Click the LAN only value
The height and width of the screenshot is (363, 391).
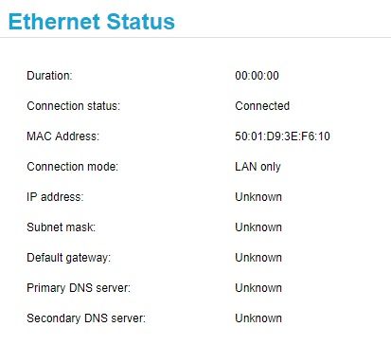[258, 167]
